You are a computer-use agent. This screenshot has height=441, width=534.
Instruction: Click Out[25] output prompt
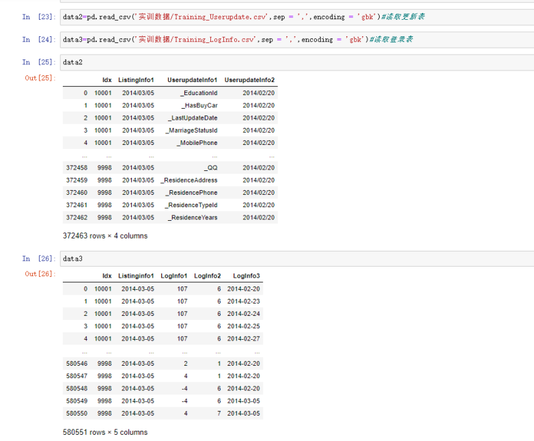(40, 78)
